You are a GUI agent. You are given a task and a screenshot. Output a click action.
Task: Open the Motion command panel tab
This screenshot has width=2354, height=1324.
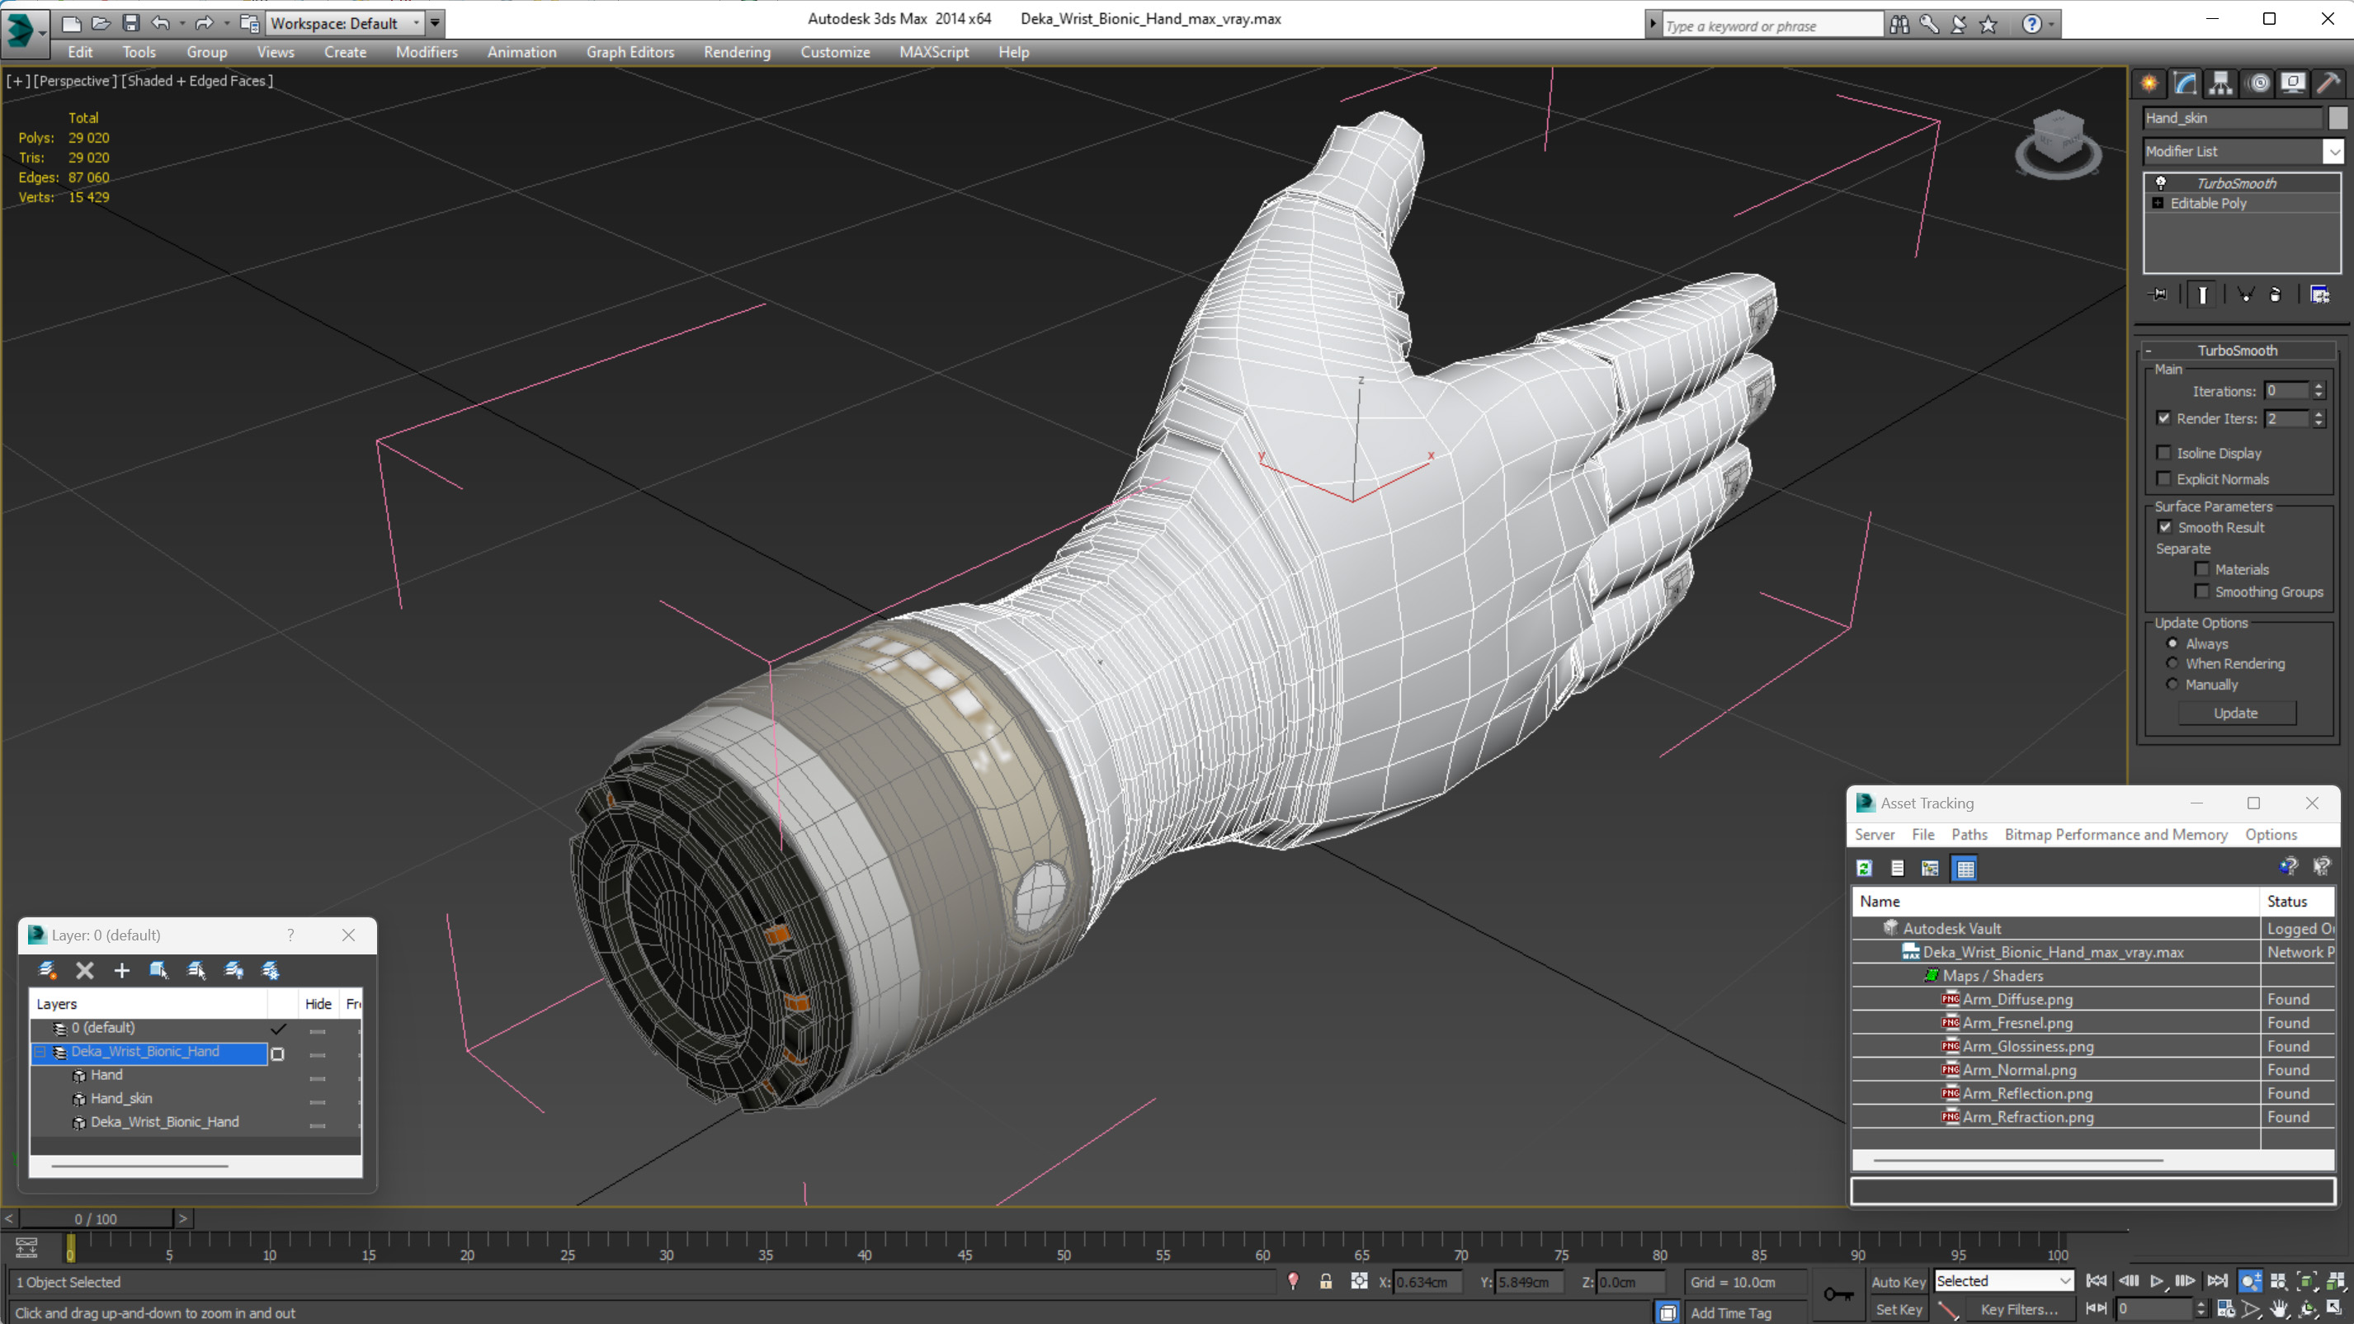pos(2258,83)
